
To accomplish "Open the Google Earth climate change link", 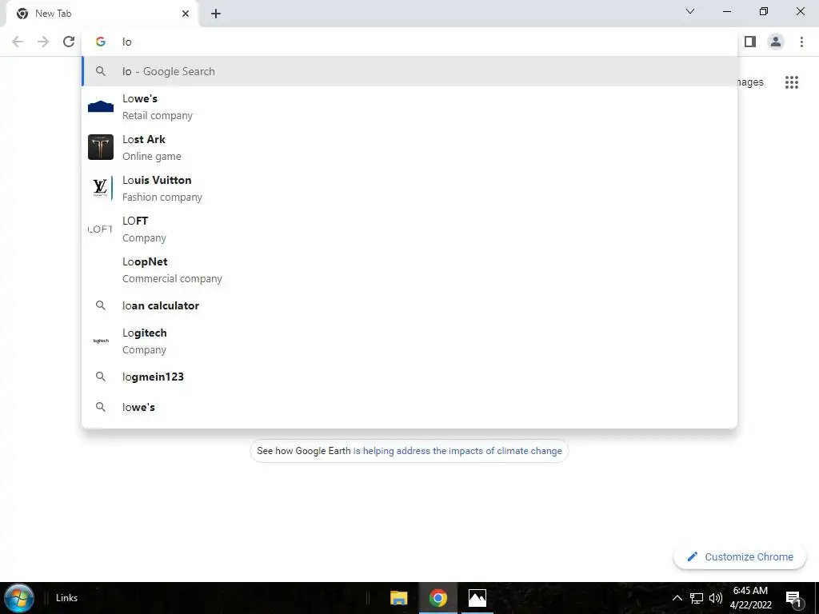I will tap(457, 451).
